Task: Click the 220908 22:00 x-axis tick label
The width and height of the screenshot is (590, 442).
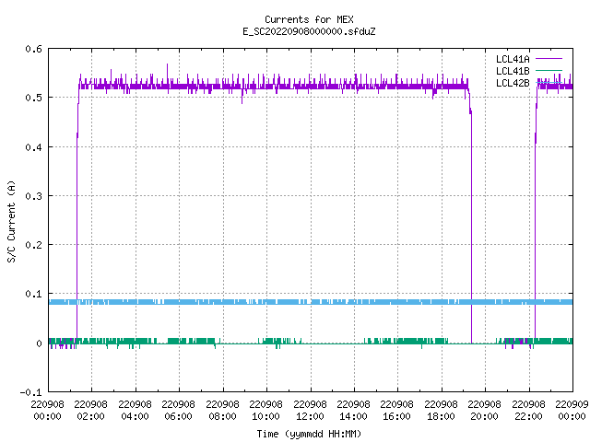Action: (x=528, y=411)
